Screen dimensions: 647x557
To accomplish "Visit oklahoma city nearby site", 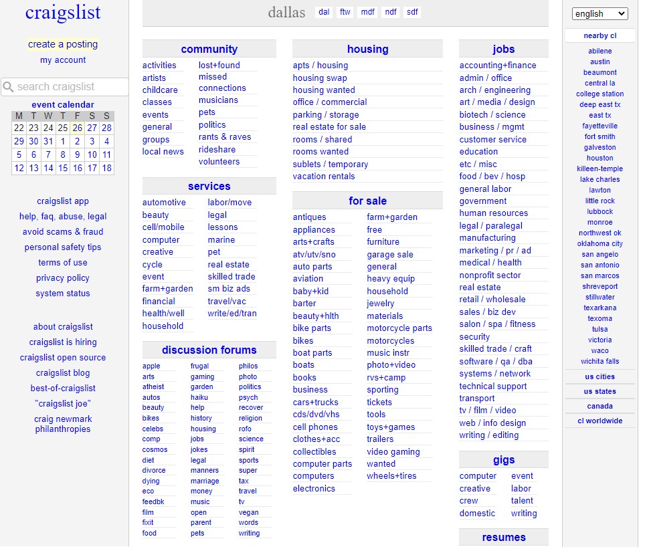I will (599, 243).
